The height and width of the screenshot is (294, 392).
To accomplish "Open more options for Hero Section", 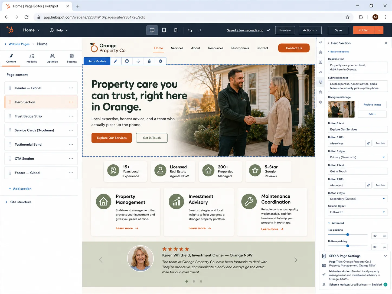I will (71, 102).
